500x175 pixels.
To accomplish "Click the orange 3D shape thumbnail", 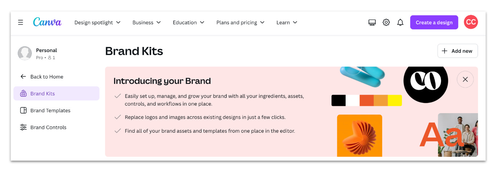I will [359, 136].
